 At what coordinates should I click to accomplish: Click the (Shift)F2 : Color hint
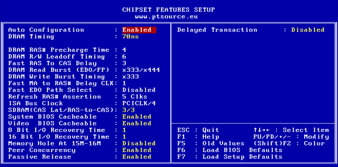[x=289, y=144]
